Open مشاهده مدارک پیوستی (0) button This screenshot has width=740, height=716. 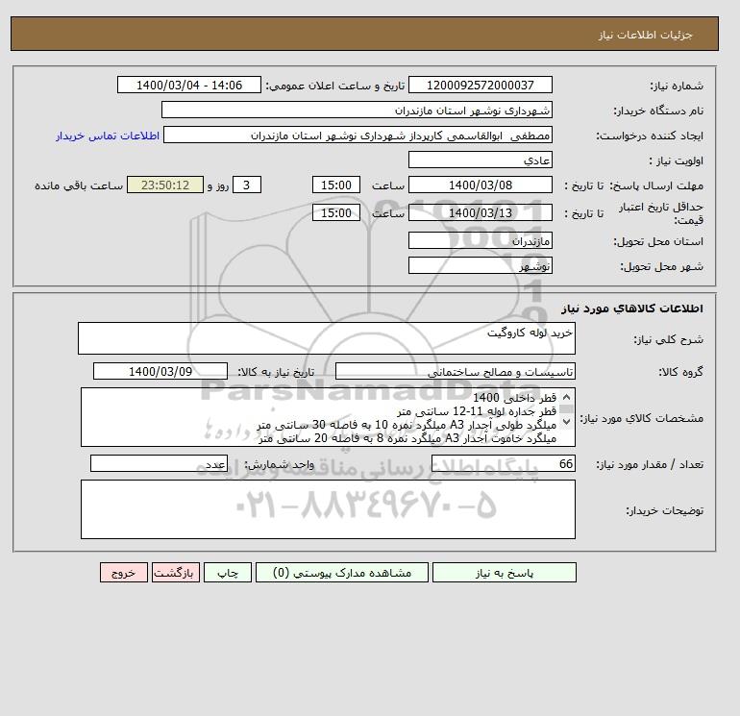click(x=342, y=573)
